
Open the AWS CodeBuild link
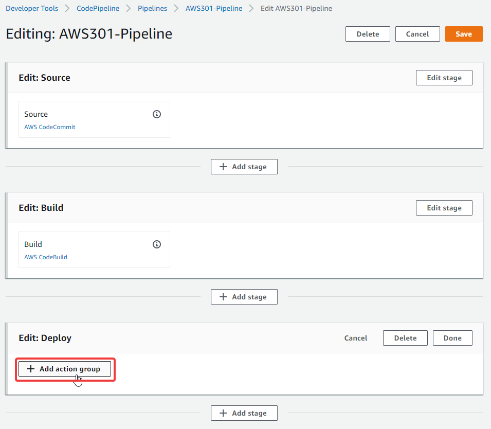click(x=46, y=257)
